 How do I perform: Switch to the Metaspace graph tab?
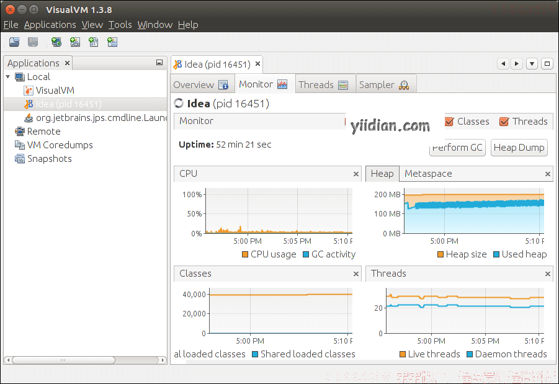[x=428, y=174]
